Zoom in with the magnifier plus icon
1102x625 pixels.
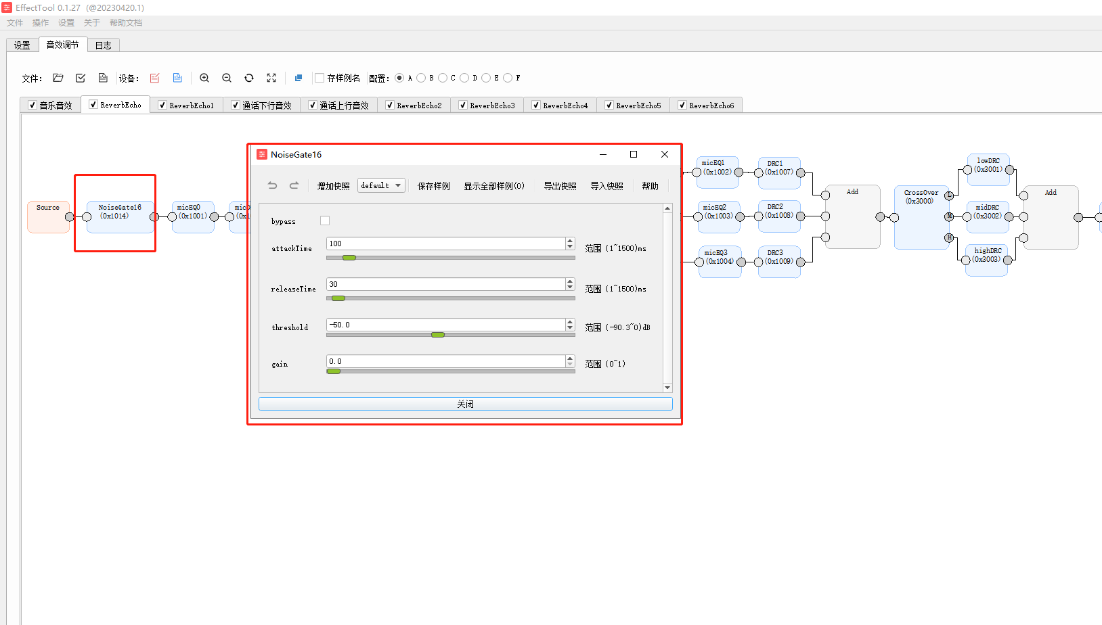click(204, 78)
